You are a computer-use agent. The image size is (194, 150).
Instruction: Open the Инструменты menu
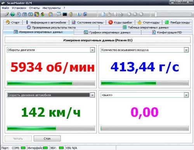click(52, 8)
